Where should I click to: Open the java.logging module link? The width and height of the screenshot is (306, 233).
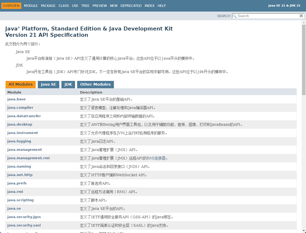(19, 141)
